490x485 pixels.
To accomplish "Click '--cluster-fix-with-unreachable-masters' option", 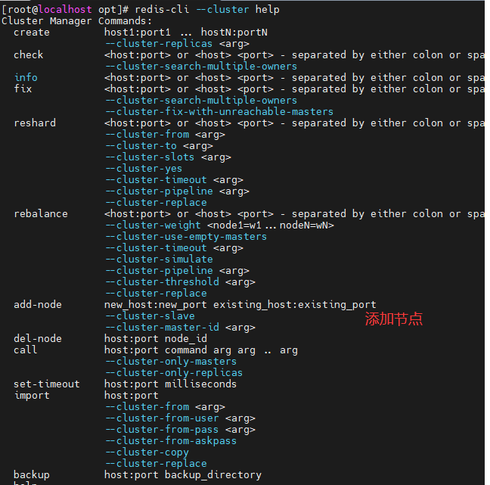I will tap(219, 112).
